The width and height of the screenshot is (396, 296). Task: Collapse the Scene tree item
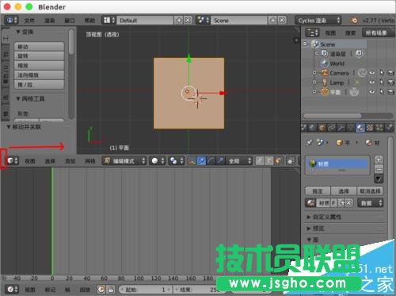coord(306,44)
